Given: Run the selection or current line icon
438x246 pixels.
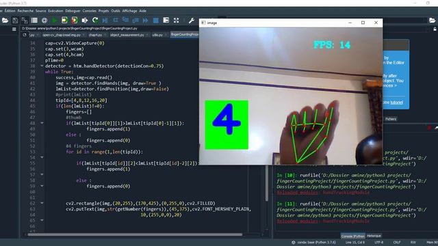Looking at the screenshot, I should click(84, 20).
